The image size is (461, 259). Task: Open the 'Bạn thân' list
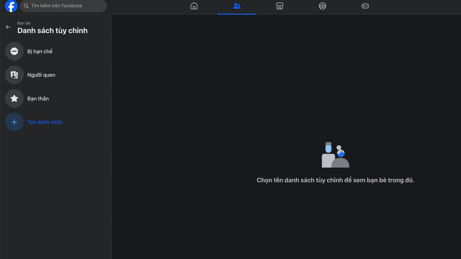38,98
